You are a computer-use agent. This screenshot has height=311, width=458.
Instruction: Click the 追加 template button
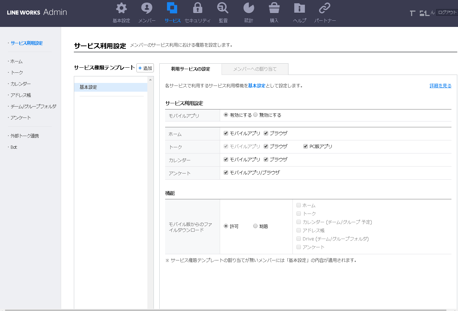[x=145, y=68]
